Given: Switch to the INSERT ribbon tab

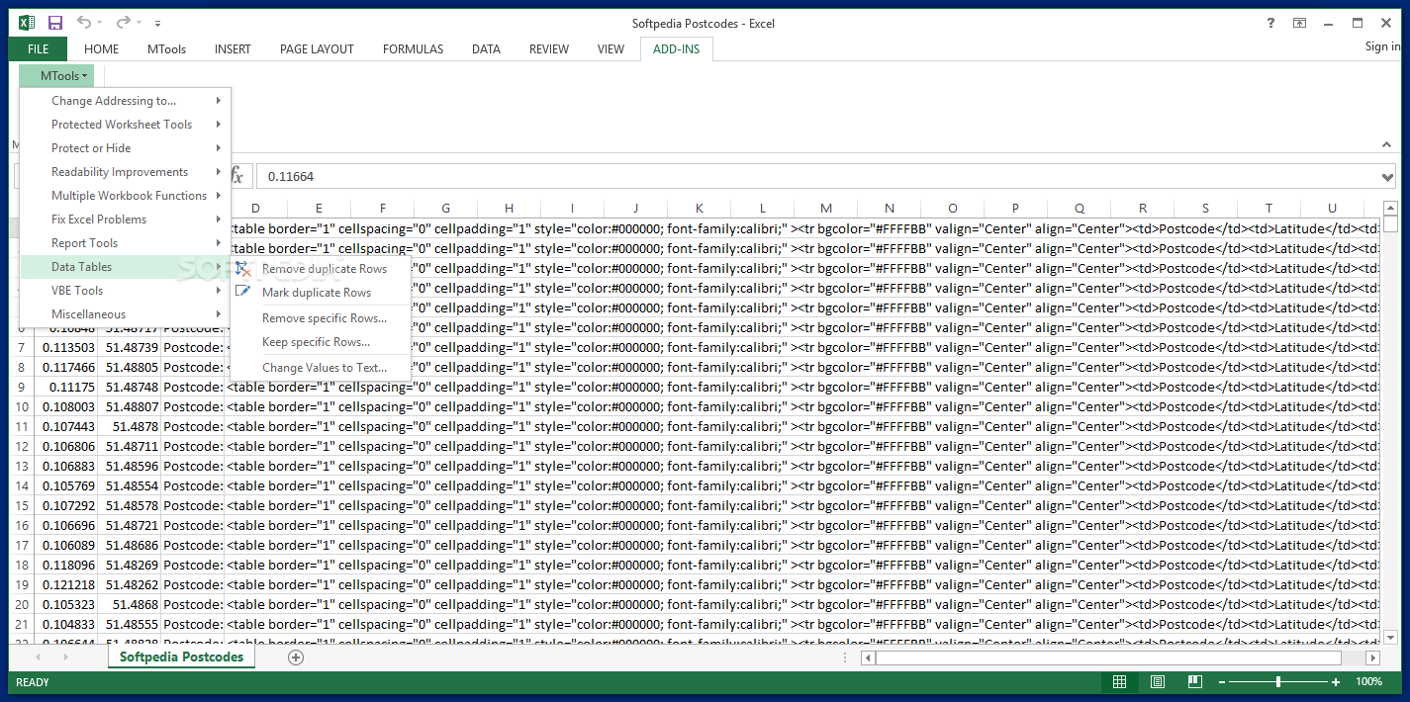Looking at the screenshot, I should (233, 49).
